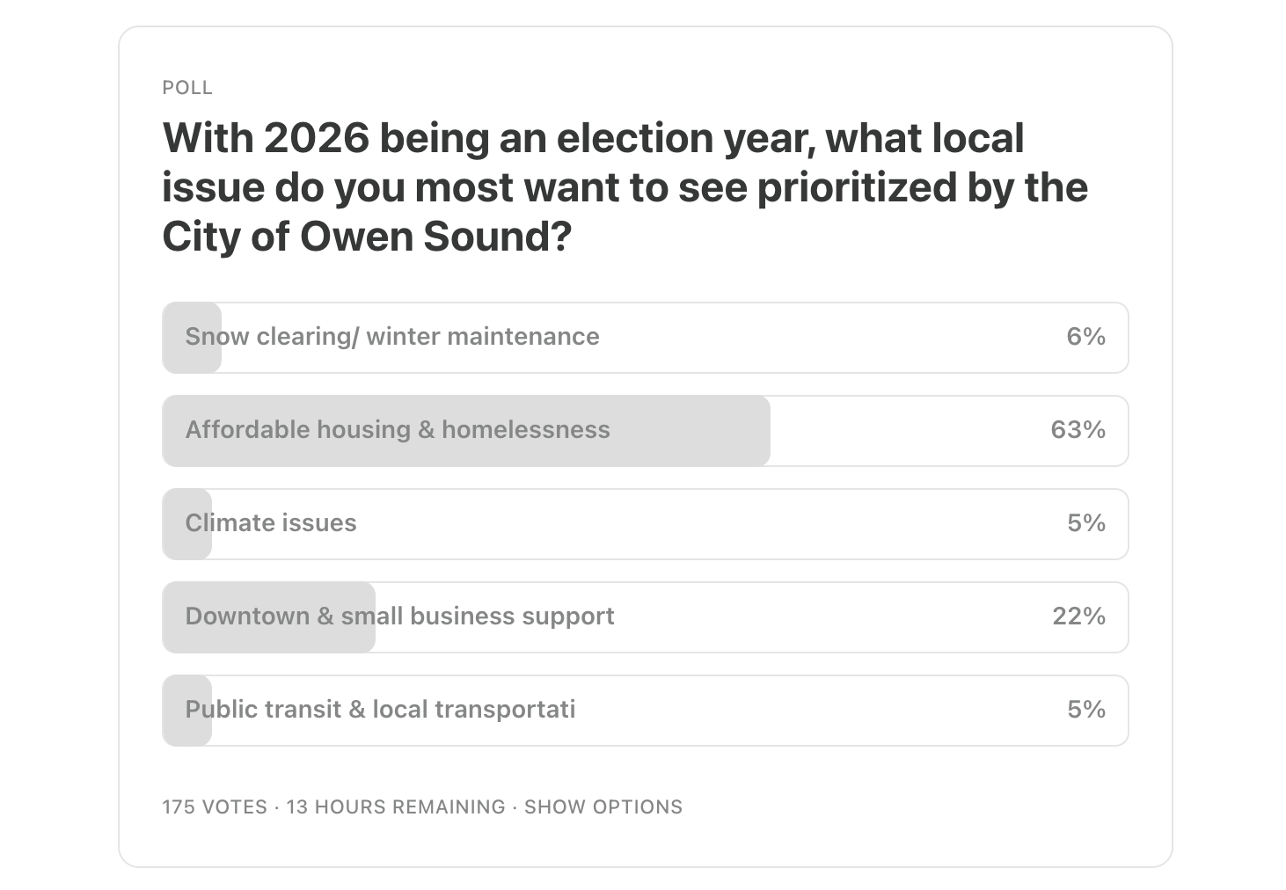
Task: Click the filled bar of Climate issues
Action: coord(187,524)
